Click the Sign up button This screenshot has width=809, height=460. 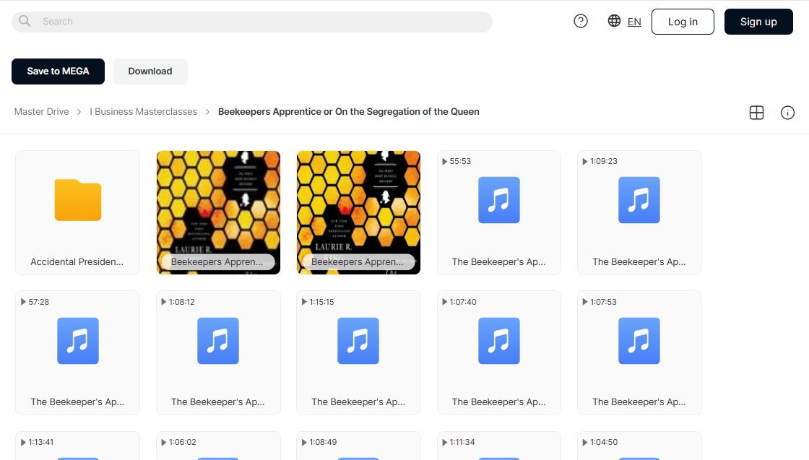(x=758, y=22)
